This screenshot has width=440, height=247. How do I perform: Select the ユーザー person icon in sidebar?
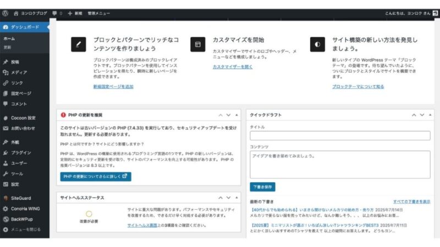pyautogui.click(x=5, y=163)
